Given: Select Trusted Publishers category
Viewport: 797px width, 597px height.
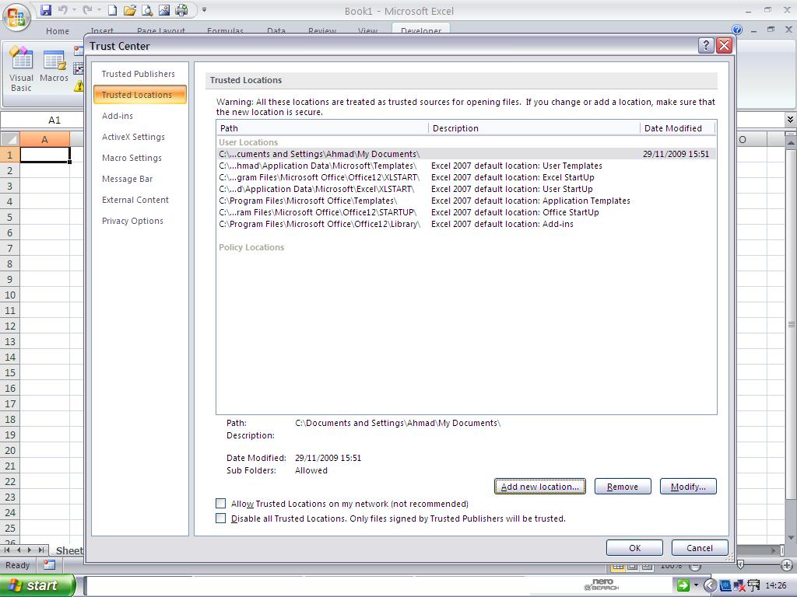Looking at the screenshot, I should point(139,74).
